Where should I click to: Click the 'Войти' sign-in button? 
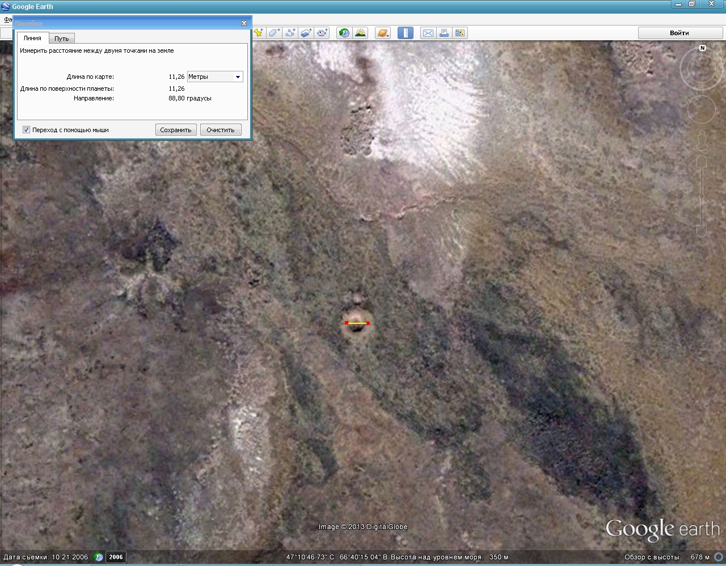coord(679,33)
